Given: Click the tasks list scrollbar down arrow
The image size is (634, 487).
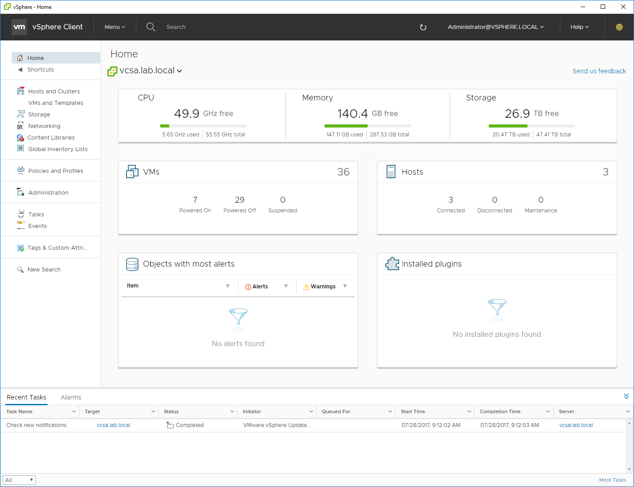Looking at the screenshot, I should click(x=629, y=469).
